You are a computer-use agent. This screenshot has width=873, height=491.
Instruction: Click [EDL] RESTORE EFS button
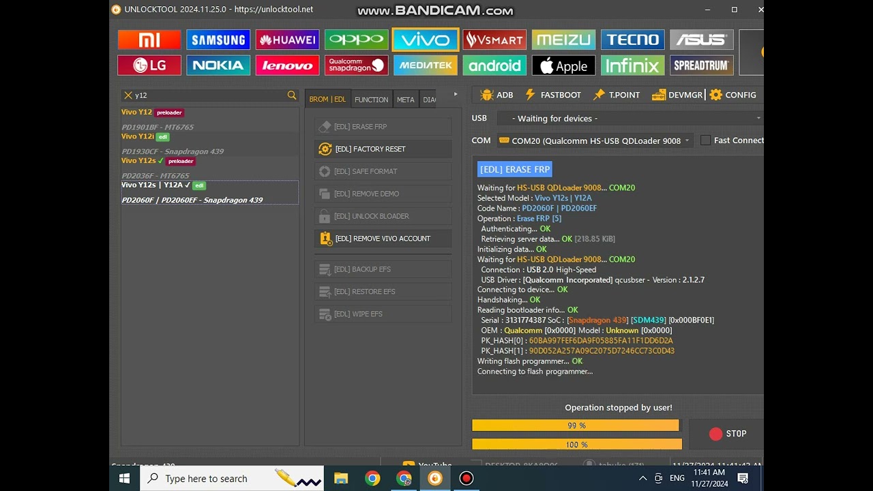[383, 292]
